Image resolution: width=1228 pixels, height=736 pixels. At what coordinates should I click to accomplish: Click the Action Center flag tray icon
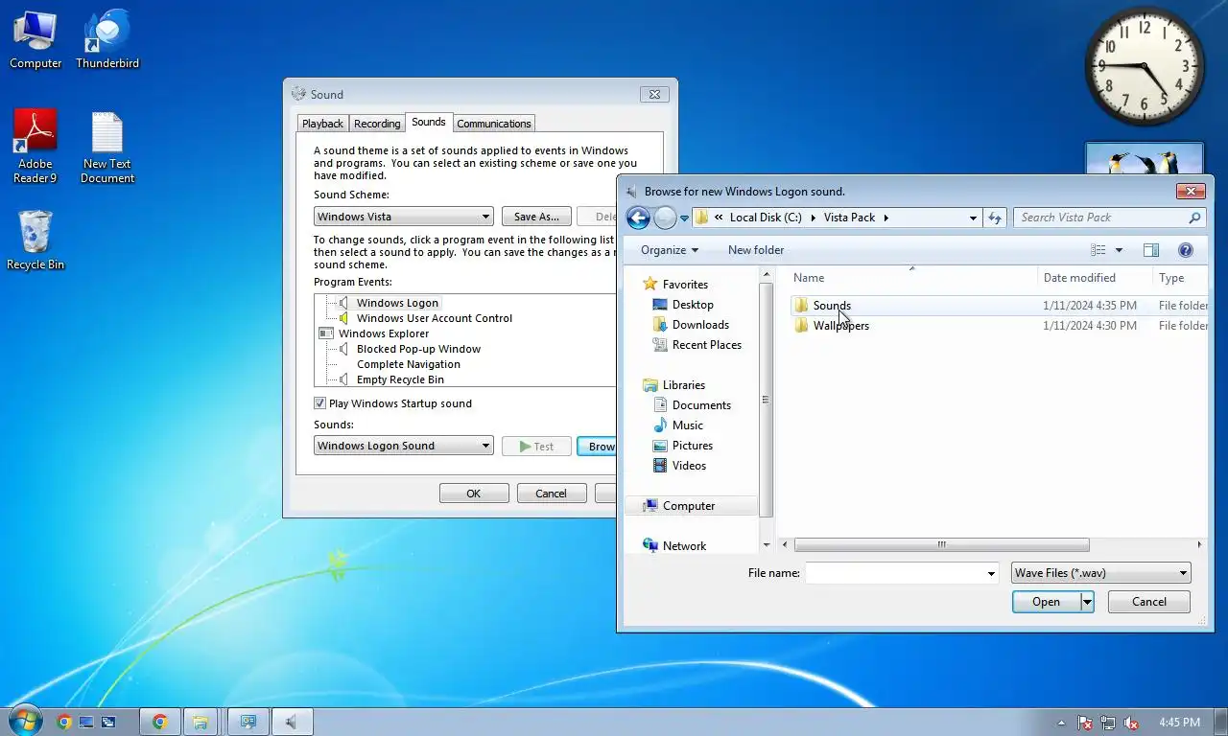pyautogui.click(x=1085, y=723)
